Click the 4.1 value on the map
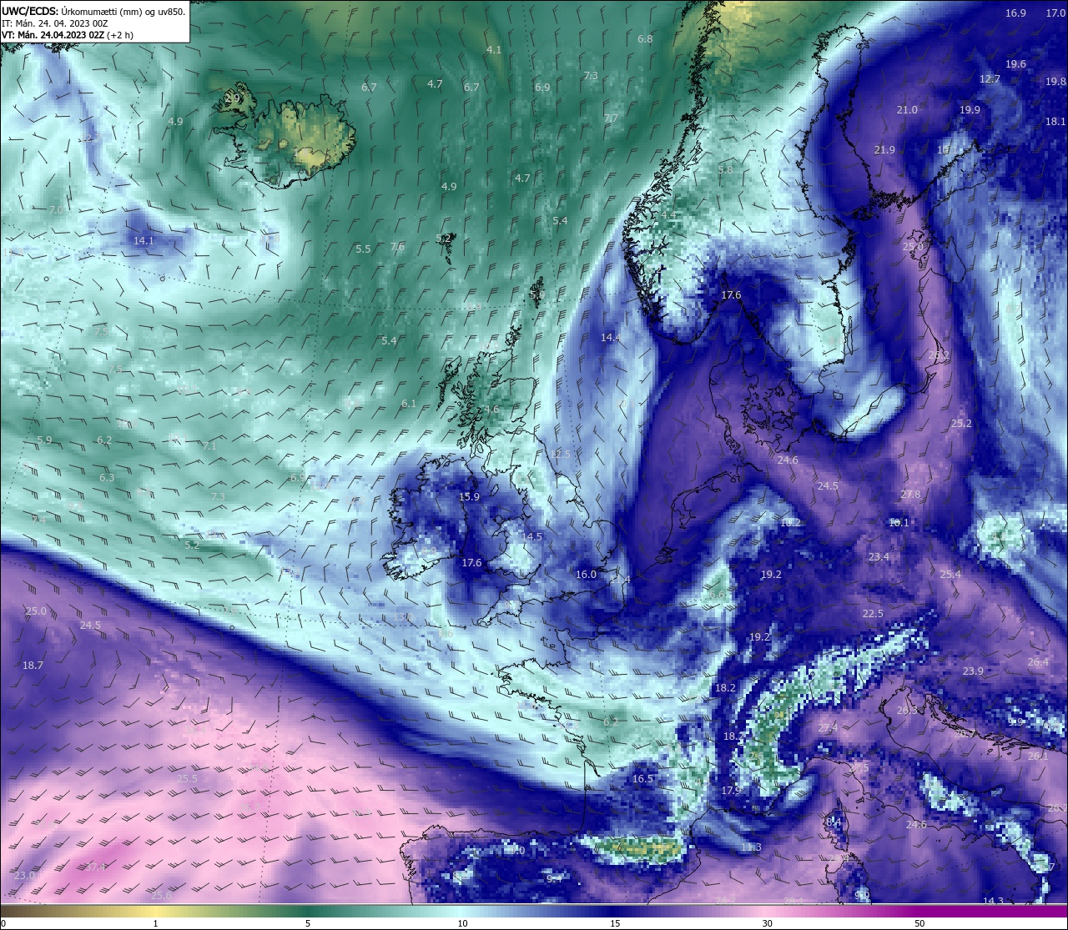 coord(494,50)
